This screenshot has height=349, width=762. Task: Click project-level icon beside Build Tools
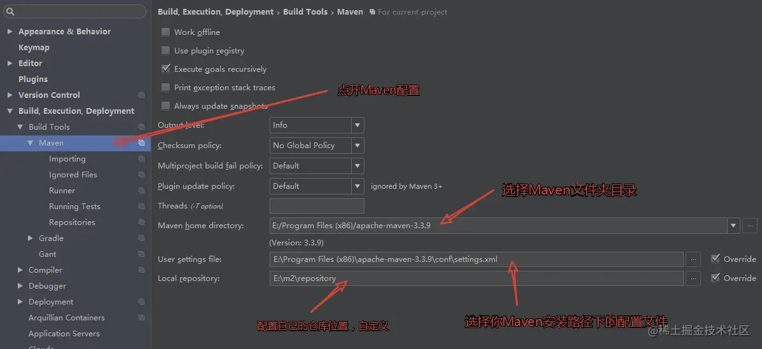(141, 127)
